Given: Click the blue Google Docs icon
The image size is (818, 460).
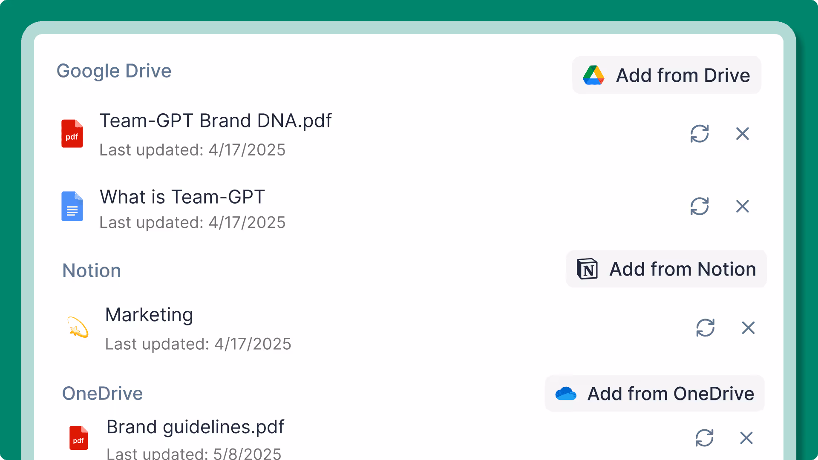Looking at the screenshot, I should click(72, 206).
